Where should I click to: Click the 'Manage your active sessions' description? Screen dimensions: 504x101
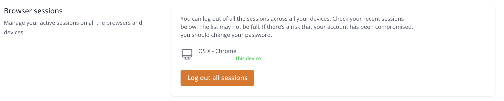73,28
